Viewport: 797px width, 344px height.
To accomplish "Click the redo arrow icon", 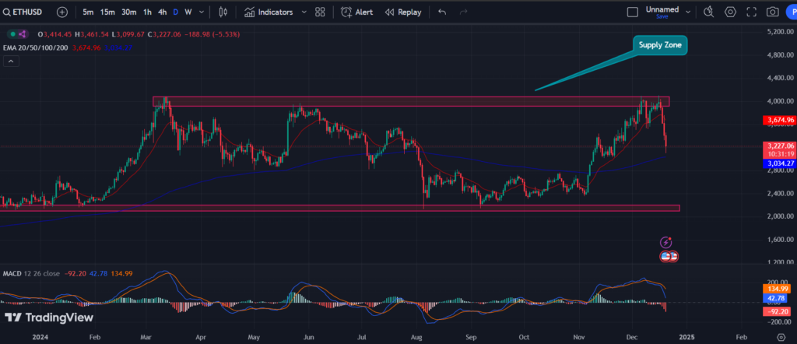I will point(463,12).
